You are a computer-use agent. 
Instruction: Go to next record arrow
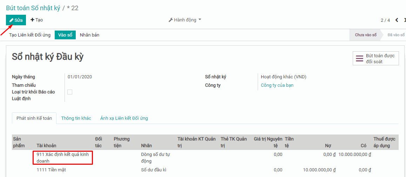click(404, 20)
